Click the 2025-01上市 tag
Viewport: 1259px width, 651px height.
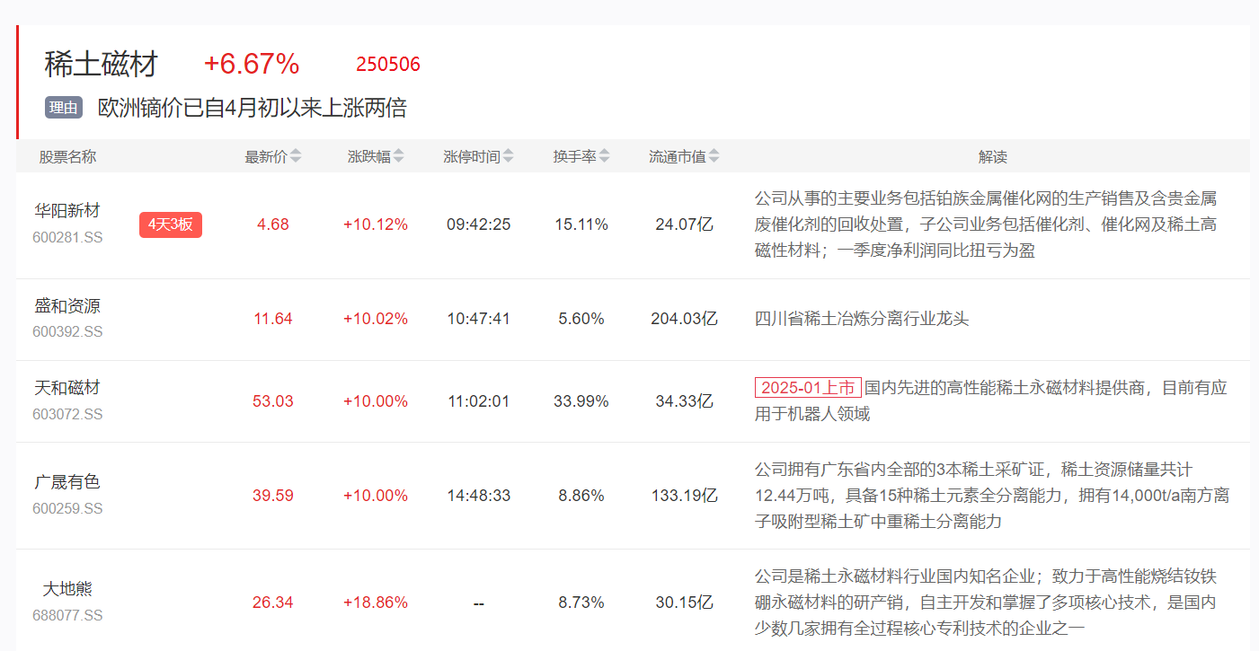point(808,388)
